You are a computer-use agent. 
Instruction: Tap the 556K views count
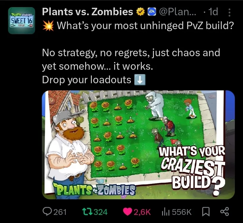pyautogui.click(x=182, y=212)
